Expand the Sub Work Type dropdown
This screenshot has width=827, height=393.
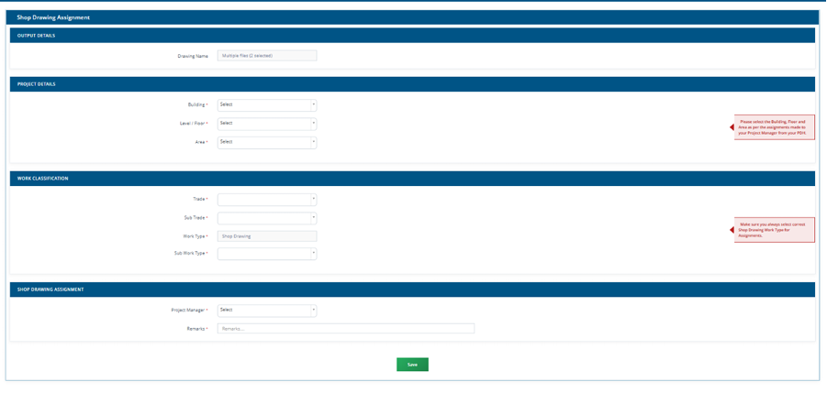click(x=267, y=254)
